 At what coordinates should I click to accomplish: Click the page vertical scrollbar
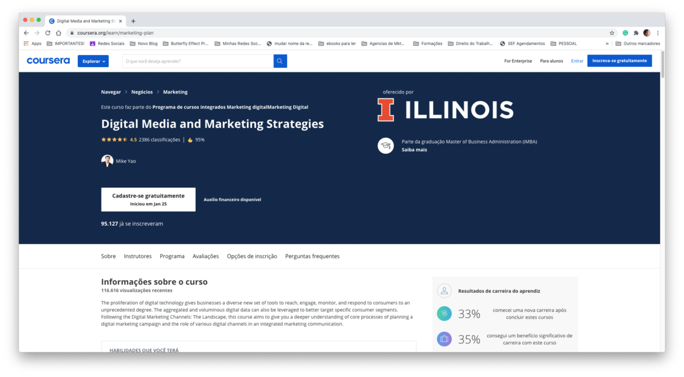[662, 65]
